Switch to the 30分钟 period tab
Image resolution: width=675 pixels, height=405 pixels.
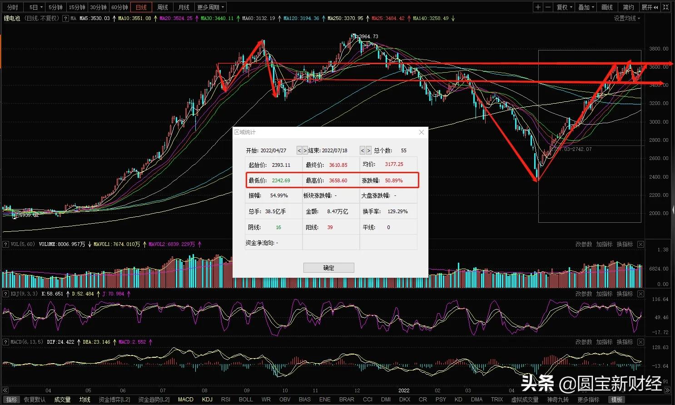99,7
